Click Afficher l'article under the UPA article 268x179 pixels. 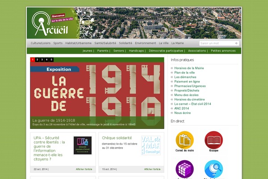pyautogui.click(x=84, y=169)
